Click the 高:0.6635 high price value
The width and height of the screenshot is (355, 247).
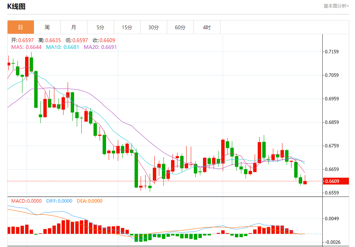pyautogui.click(x=49, y=41)
